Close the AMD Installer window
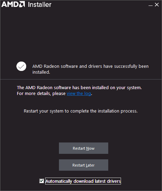162x191 pixels. point(157,5)
